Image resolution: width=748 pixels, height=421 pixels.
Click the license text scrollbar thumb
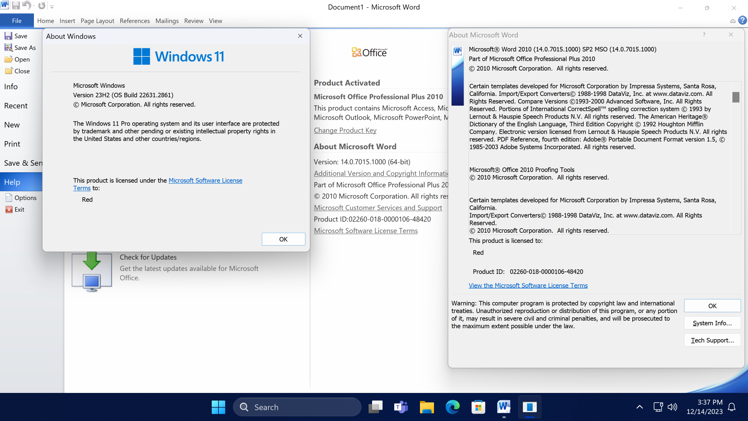735,97
